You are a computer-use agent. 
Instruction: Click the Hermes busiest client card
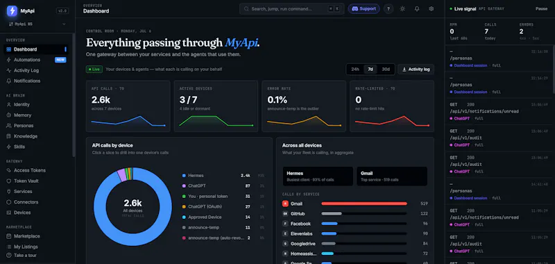click(x=318, y=176)
